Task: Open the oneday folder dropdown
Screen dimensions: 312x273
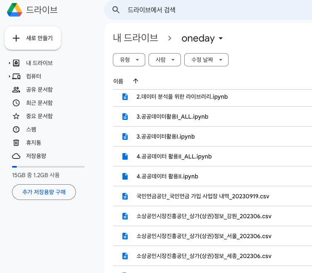Action: point(202,38)
